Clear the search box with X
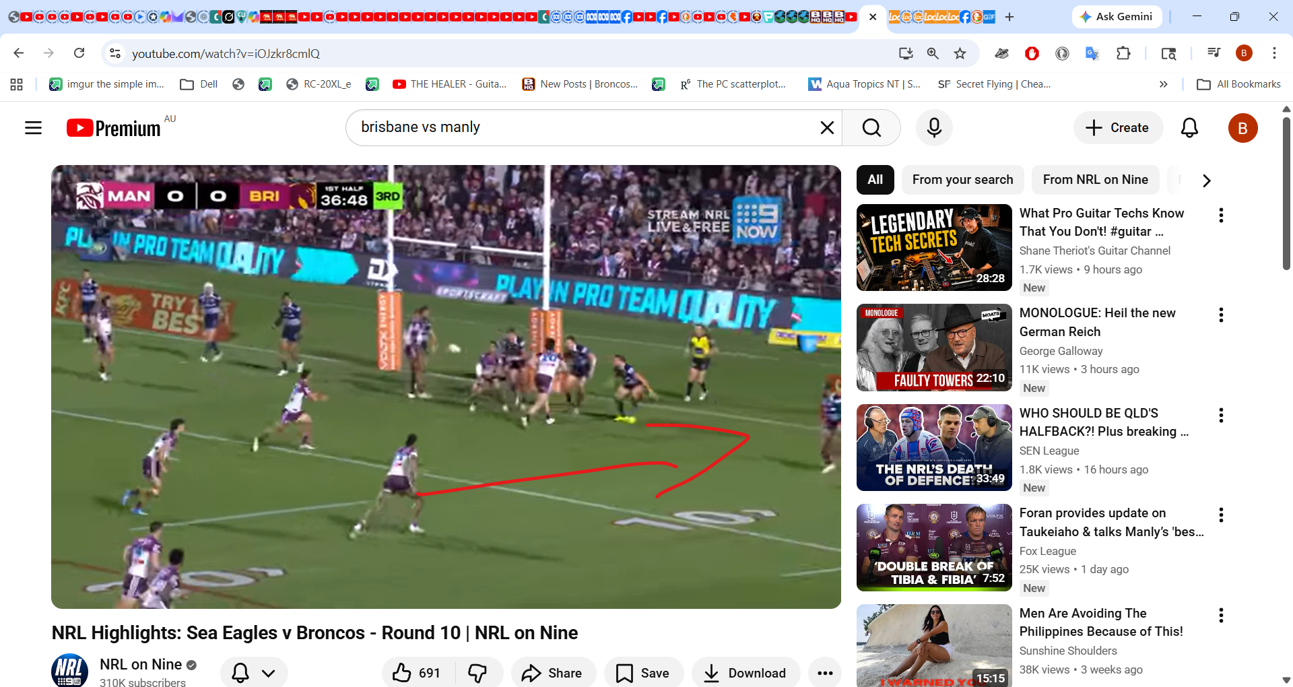Viewport: 1293px width, 687px height. (x=827, y=128)
